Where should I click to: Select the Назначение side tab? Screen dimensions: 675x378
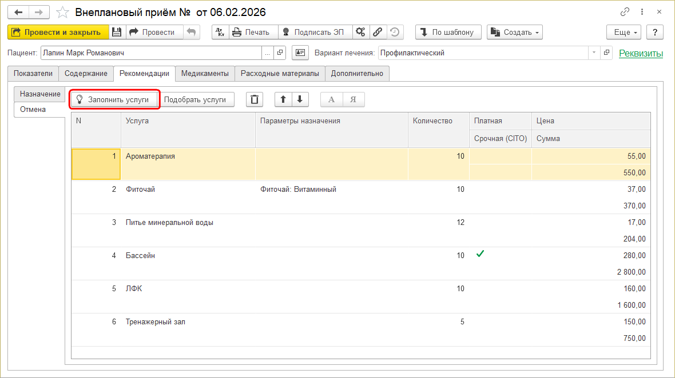pyautogui.click(x=40, y=94)
